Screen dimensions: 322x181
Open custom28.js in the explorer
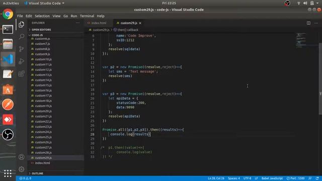(x=43, y=152)
